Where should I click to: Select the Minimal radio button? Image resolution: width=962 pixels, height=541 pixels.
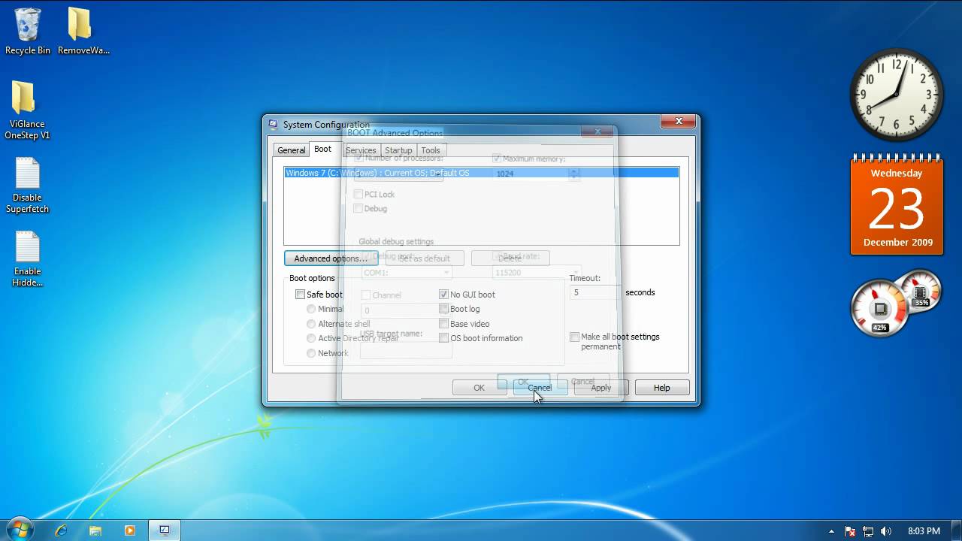tap(311, 309)
